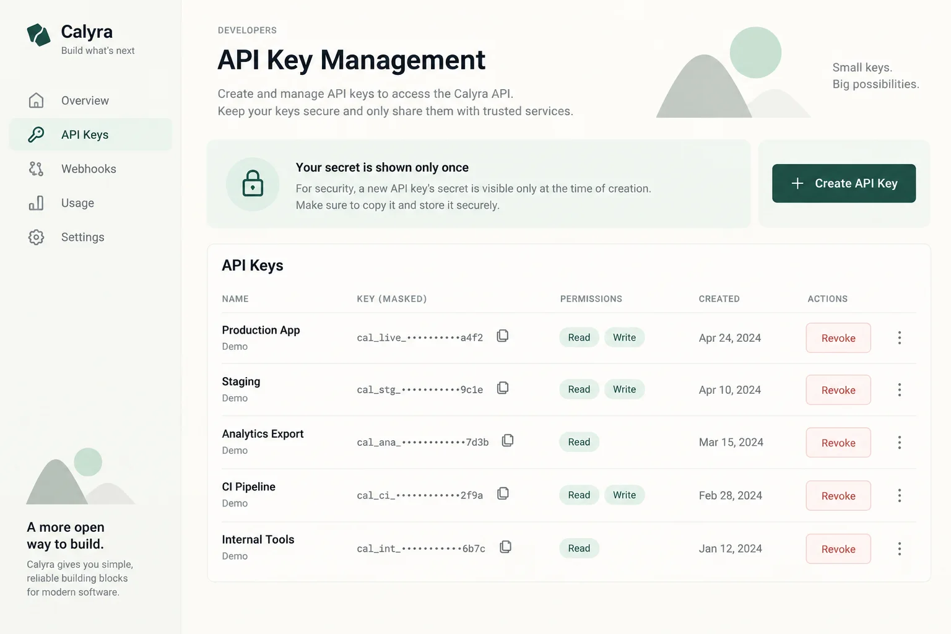This screenshot has height=634, width=951.
Task: Click the NAME column header
Action: tap(235, 299)
